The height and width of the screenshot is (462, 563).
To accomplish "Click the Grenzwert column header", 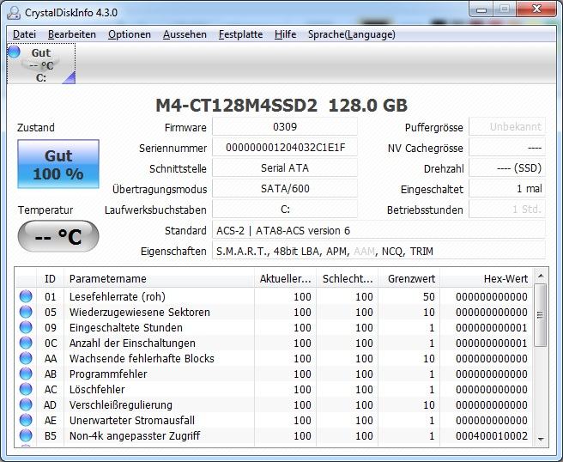I will [409, 278].
